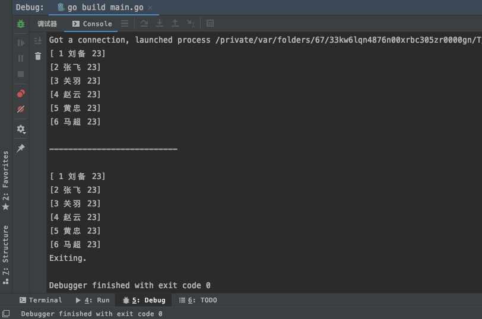The height and width of the screenshot is (319, 482).
Task: Toggle the Pin Tab pushpin icon
Action: click(21, 148)
